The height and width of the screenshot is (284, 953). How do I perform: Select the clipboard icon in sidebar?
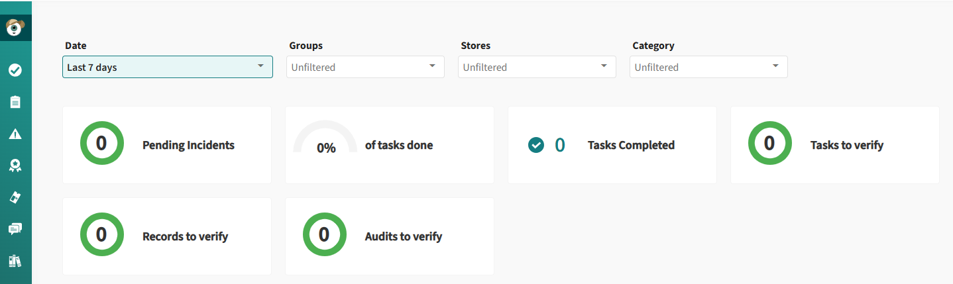[x=15, y=102]
